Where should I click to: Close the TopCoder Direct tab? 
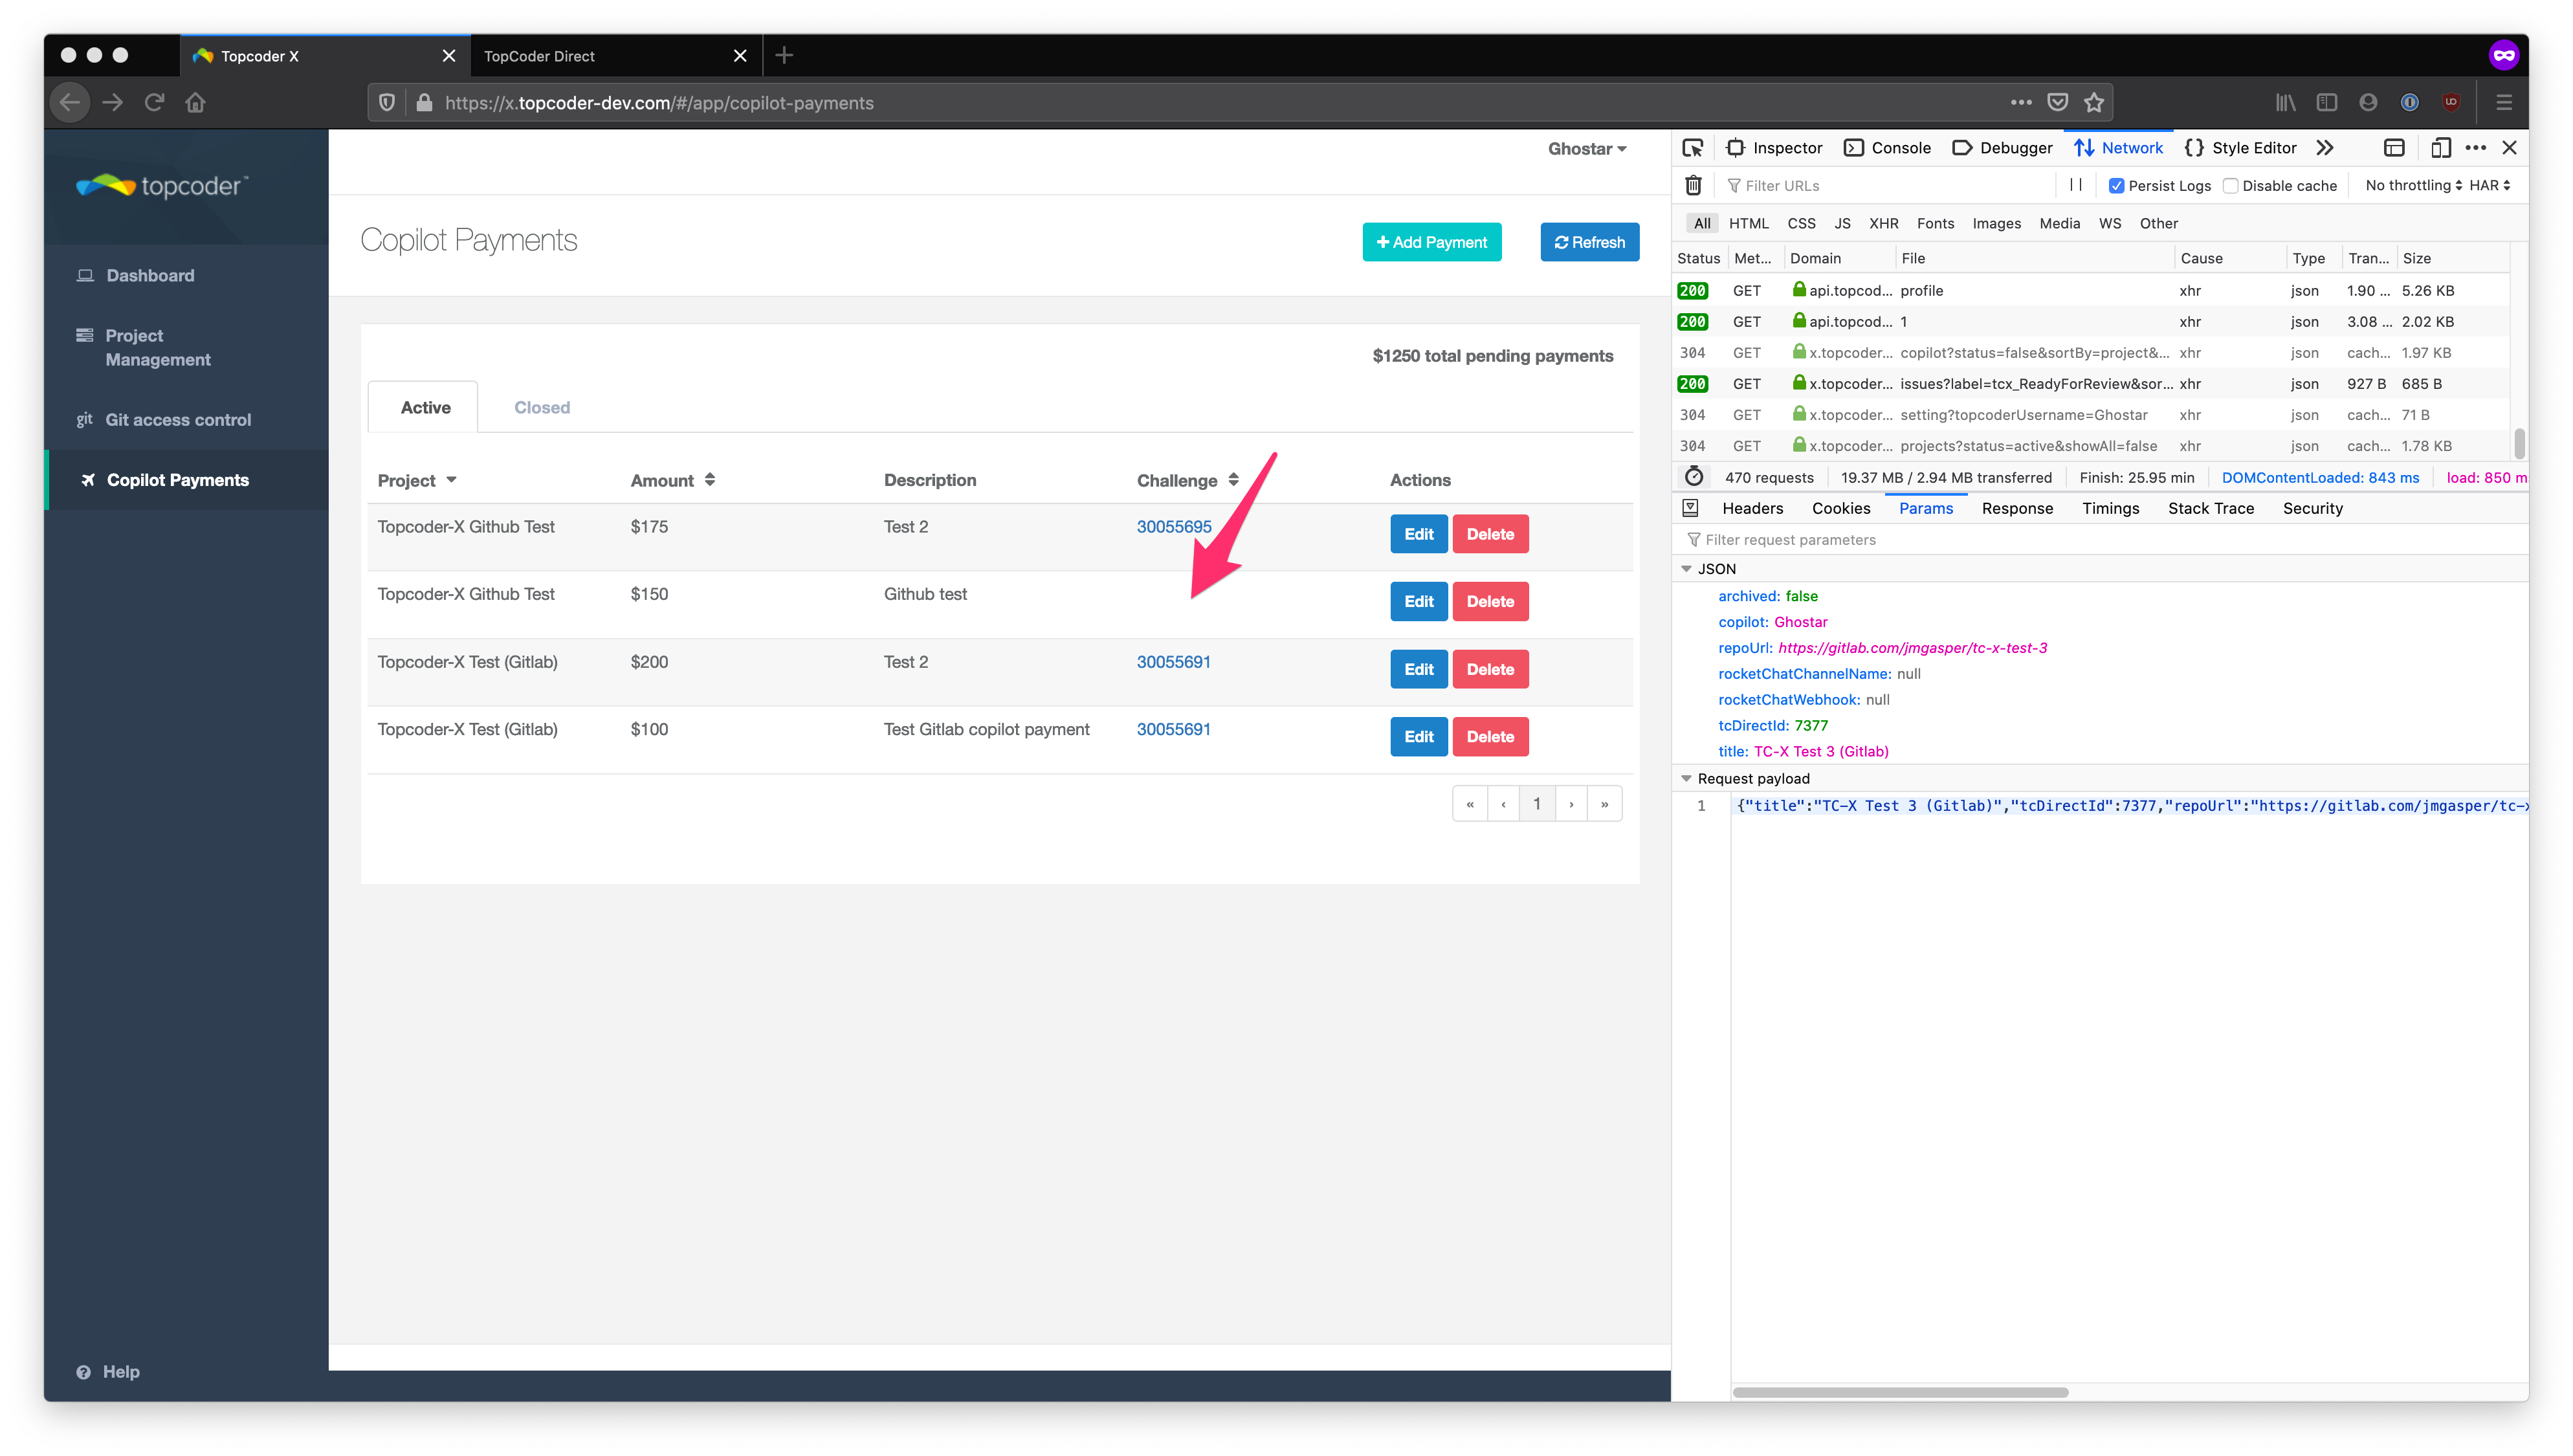[740, 56]
